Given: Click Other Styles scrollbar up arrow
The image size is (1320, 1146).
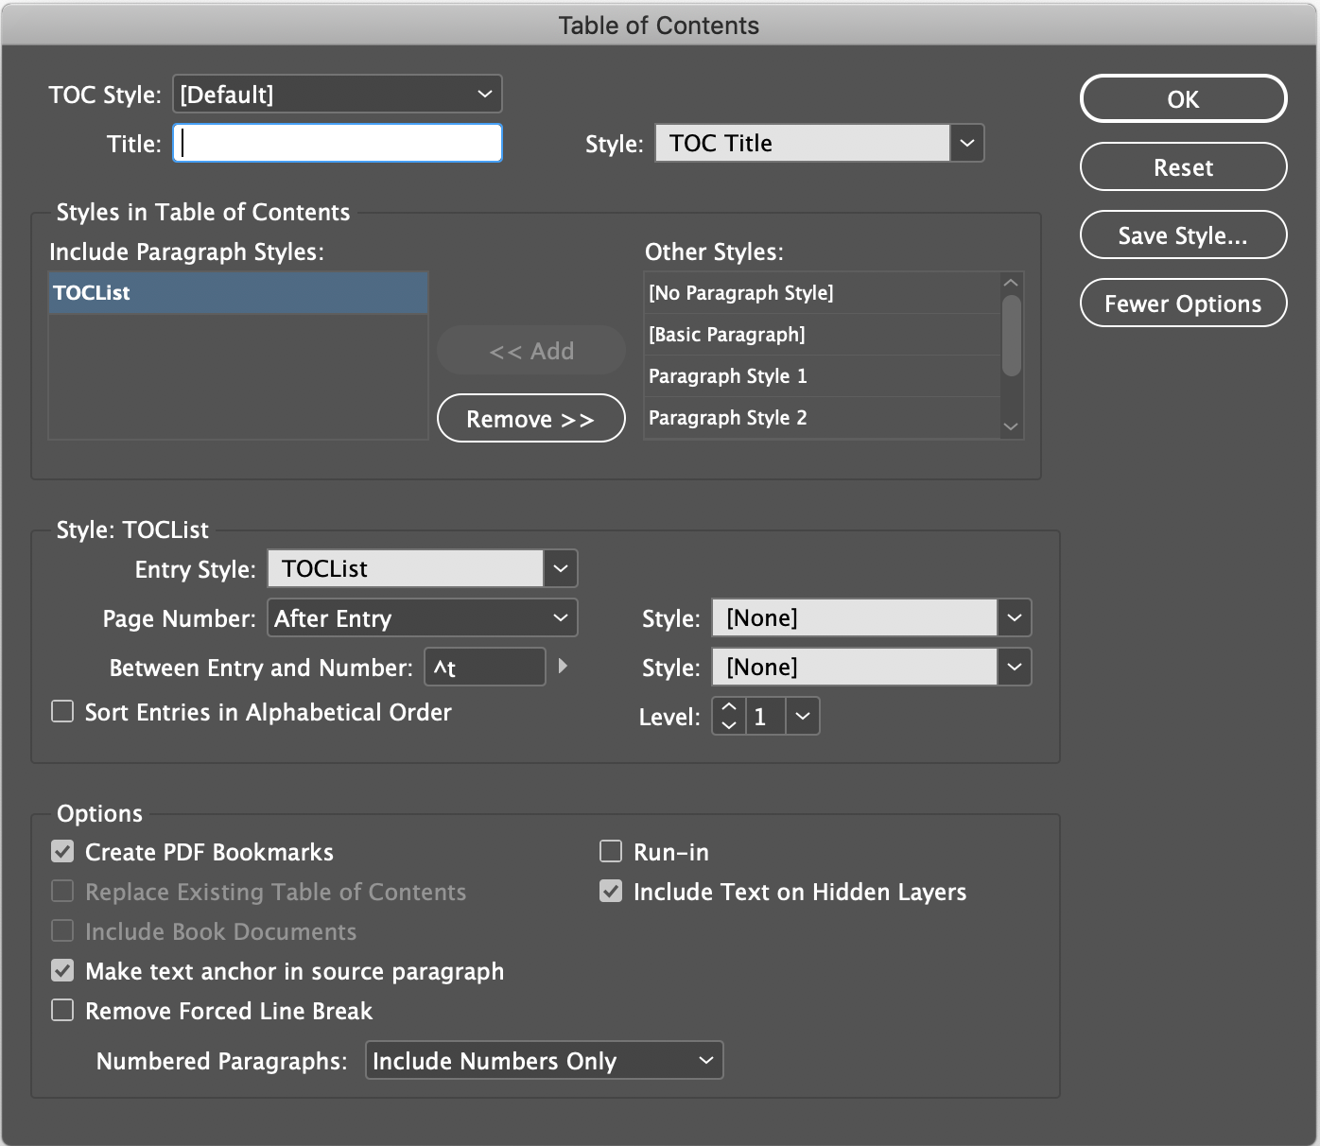Looking at the screenshot, I should 1011,283.
